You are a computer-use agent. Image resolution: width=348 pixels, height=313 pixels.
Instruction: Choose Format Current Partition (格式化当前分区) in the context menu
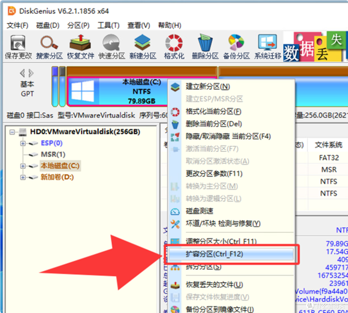[x=231, y=111]
